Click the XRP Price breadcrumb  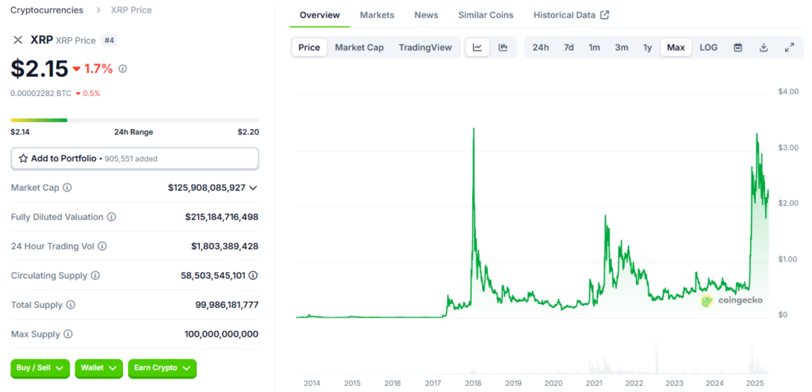click(x=131, y=10)
